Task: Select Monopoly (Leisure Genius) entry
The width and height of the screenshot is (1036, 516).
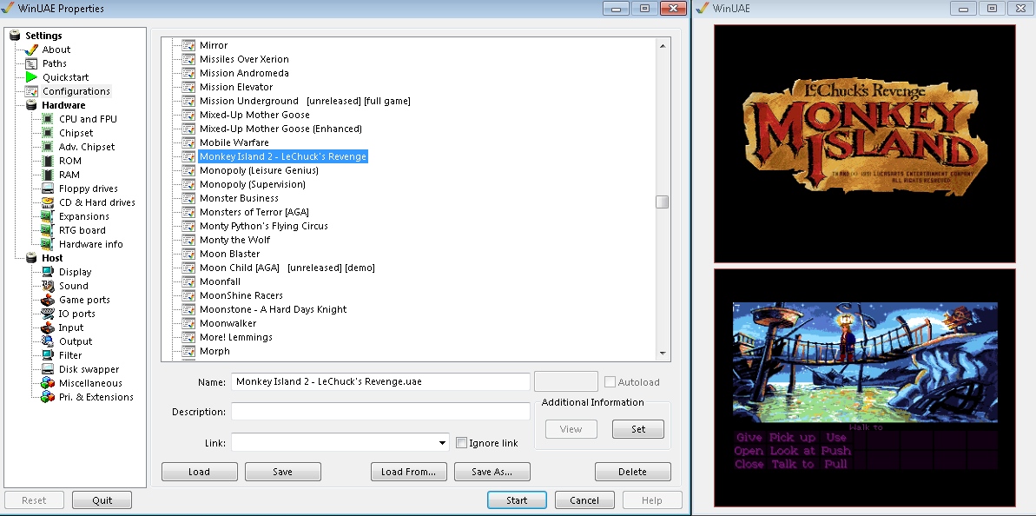Action: pos(259,170)
